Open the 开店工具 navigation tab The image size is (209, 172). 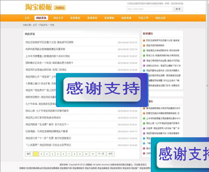[x=143, y=18]
